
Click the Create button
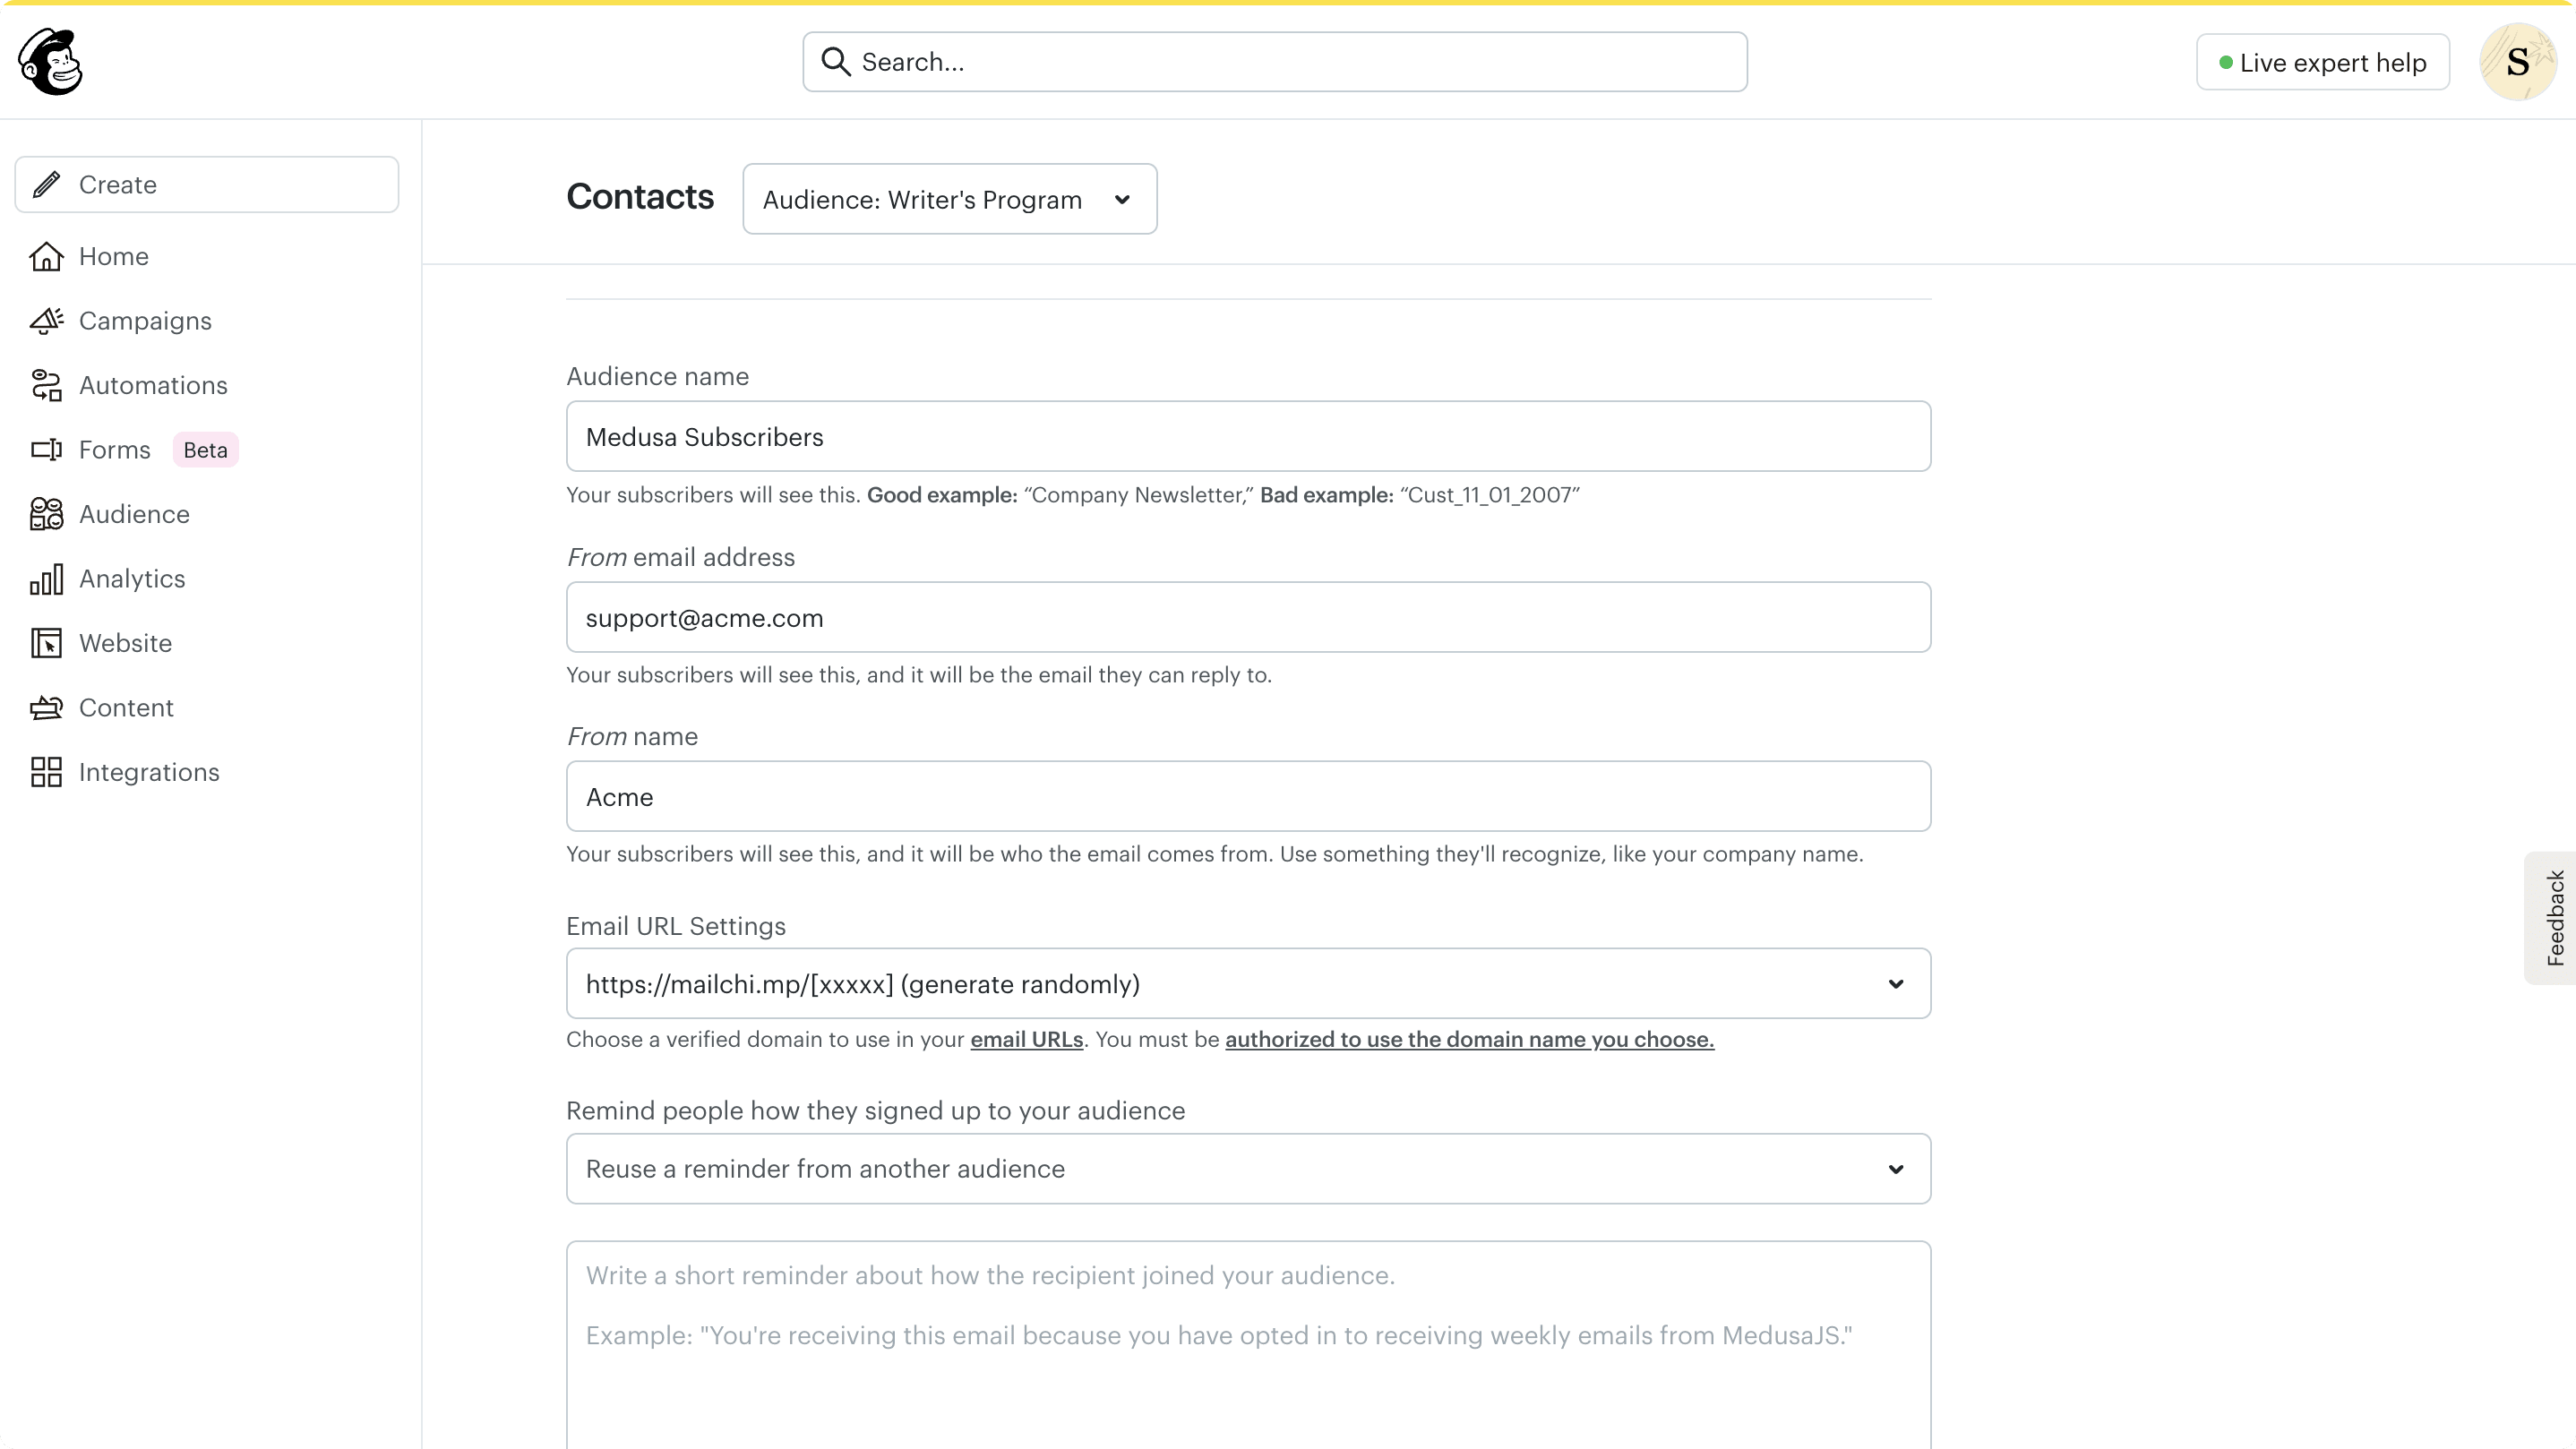click(206, 184)
